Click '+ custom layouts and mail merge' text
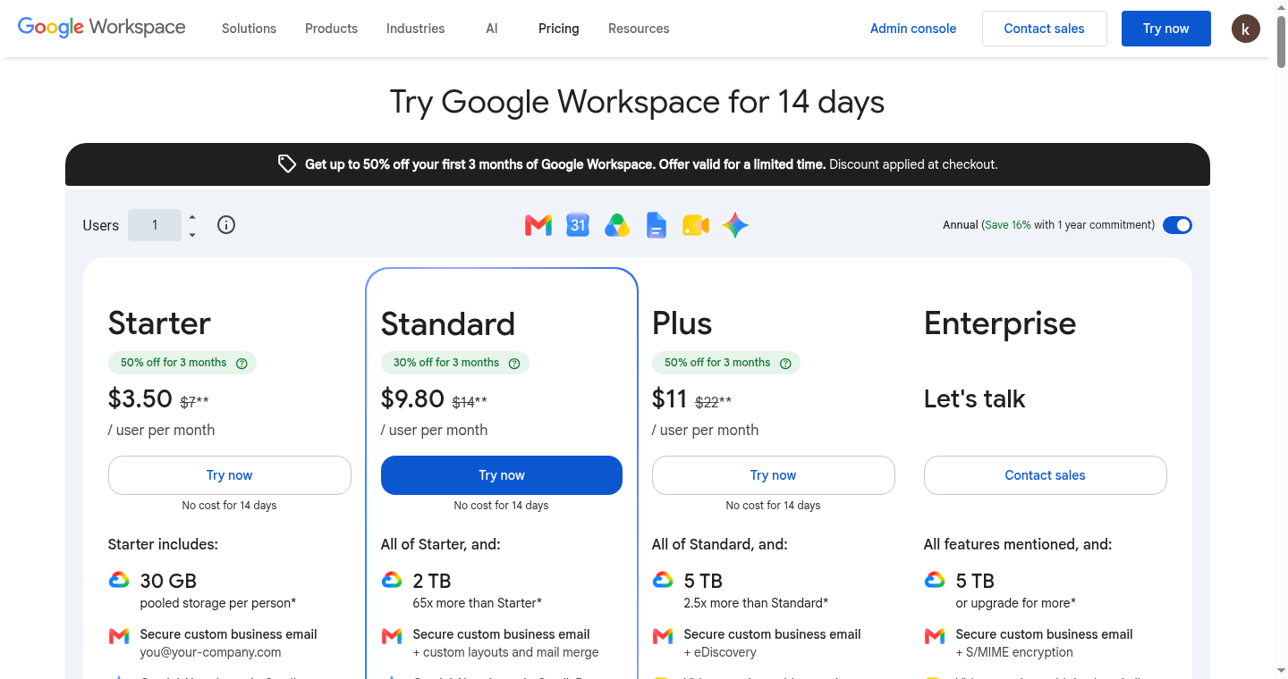 coord(506,652)
